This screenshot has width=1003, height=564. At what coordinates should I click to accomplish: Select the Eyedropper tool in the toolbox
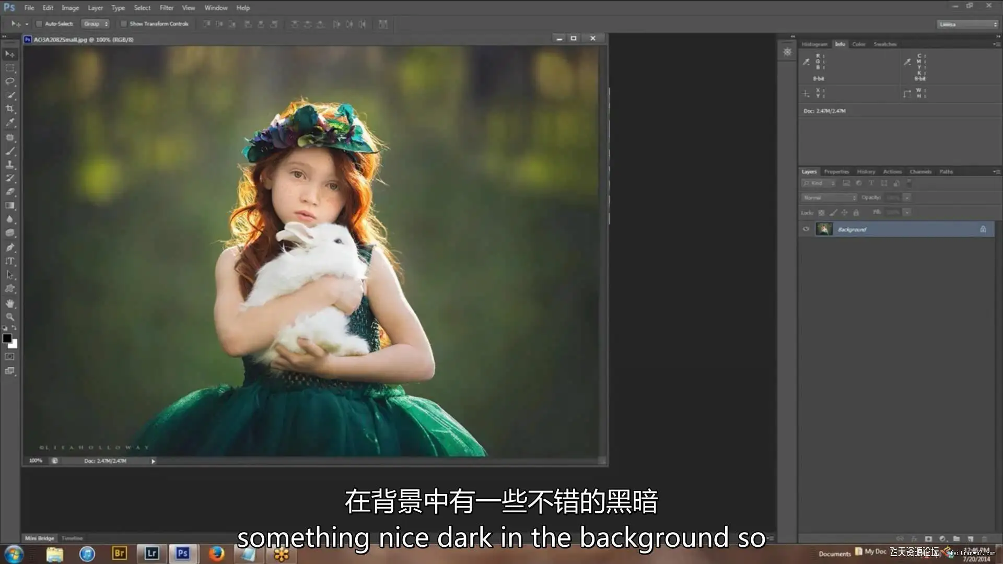10,123
